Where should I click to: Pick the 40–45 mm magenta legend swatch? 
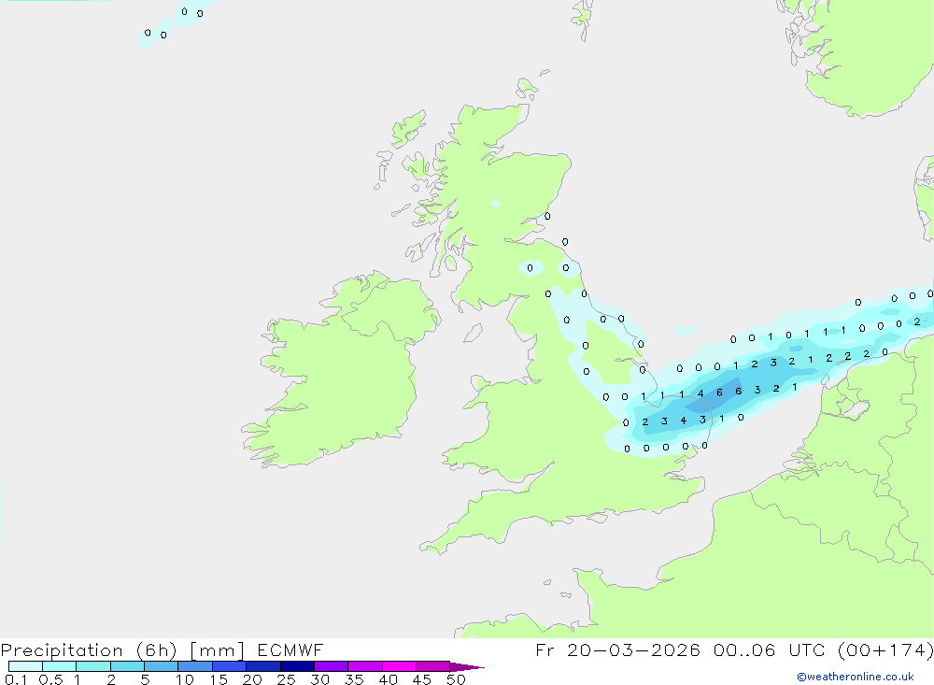pos(399,666)
